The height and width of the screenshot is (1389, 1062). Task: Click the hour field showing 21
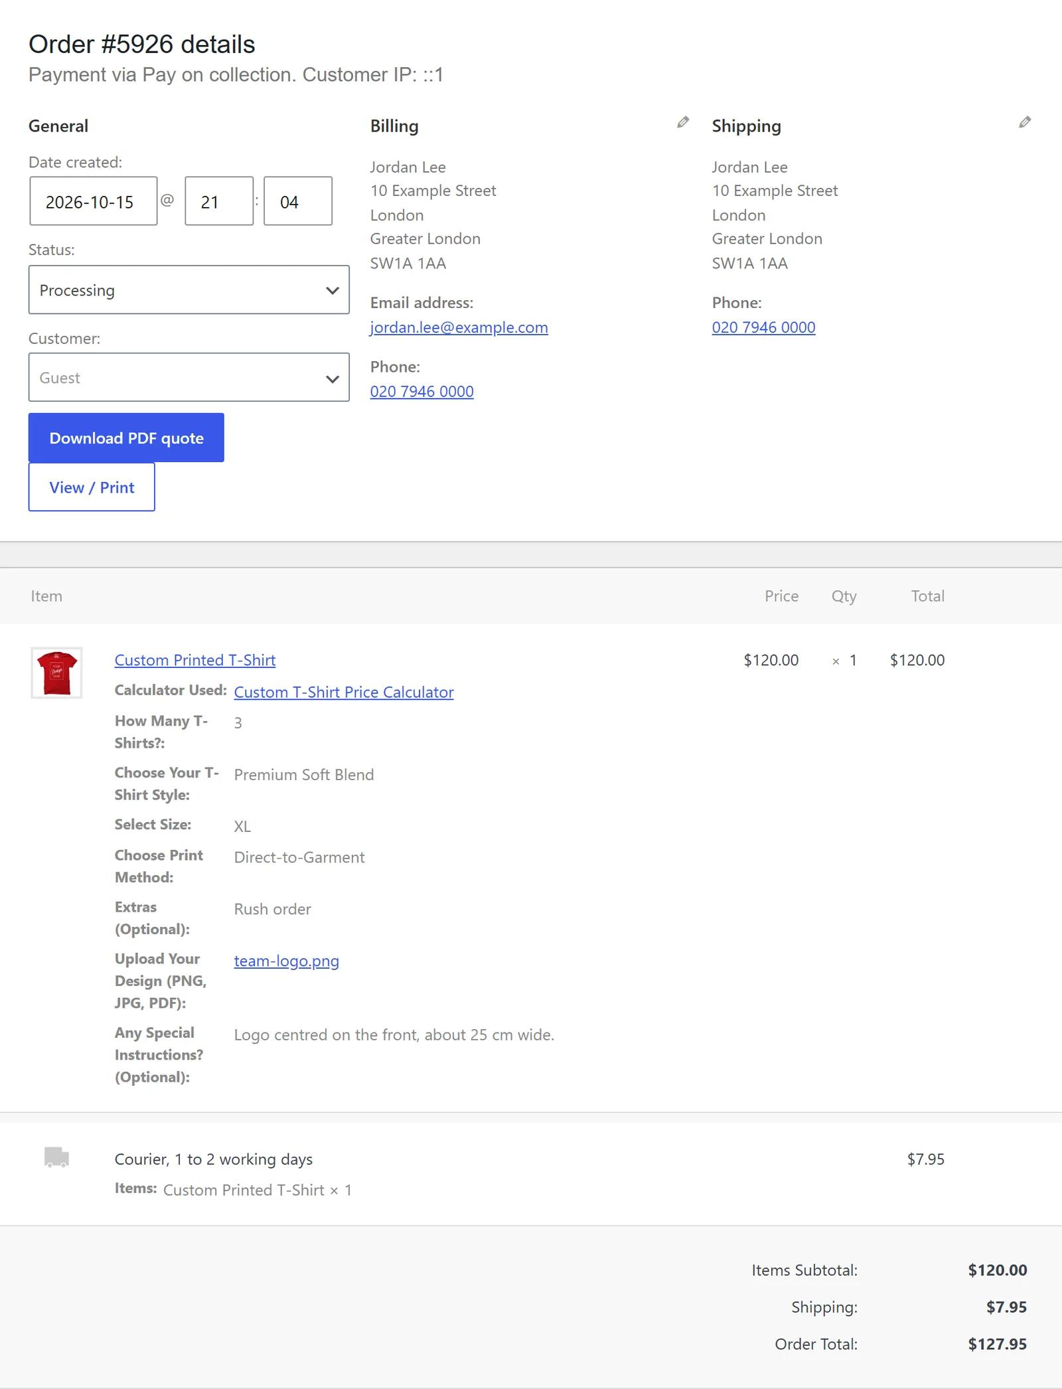pos(219,201)
